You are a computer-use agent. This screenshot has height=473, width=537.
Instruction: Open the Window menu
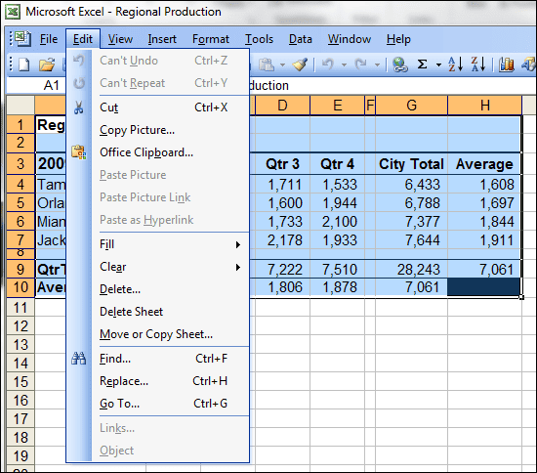[x=350, y=39]
